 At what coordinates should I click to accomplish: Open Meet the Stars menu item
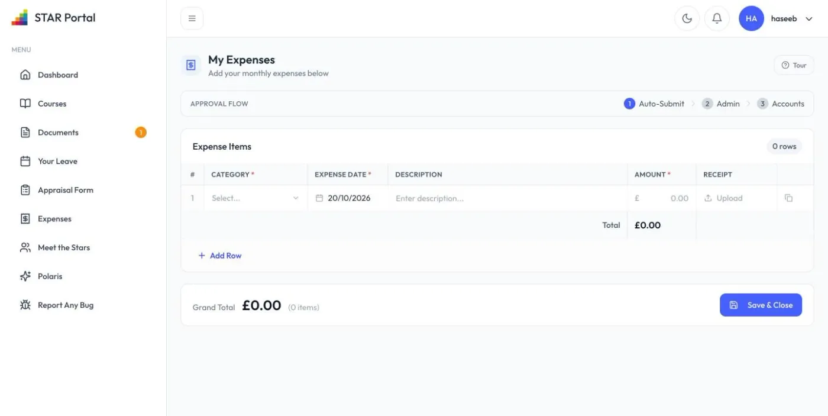83,247
